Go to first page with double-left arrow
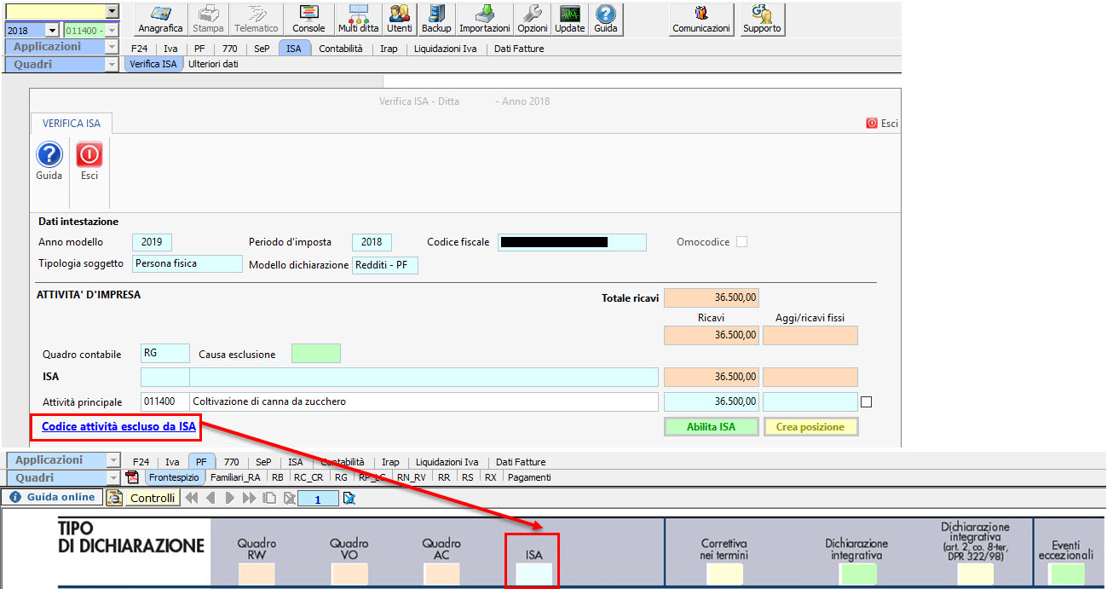1107x589 pixels. coord(192,498)
